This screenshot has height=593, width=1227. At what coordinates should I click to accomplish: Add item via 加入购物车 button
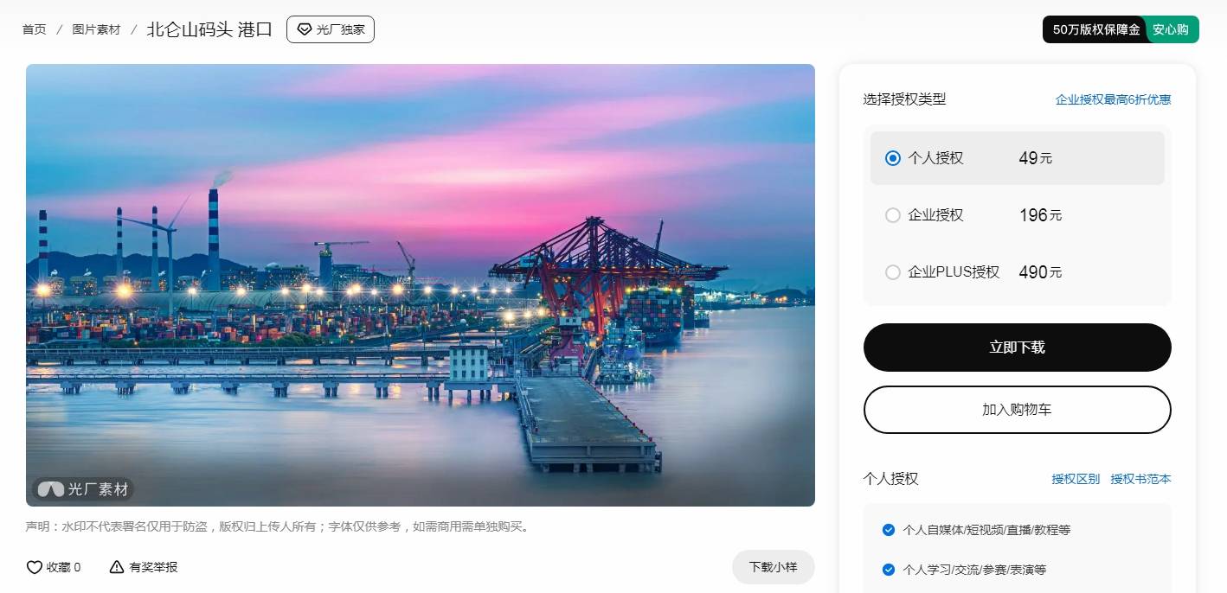1018,410
